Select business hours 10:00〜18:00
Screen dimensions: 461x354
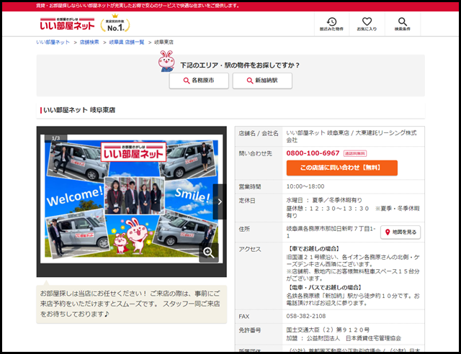tap(305, 186)
